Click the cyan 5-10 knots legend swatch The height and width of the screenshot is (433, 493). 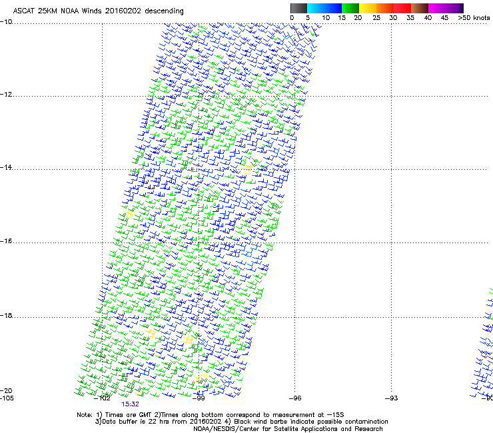(x=316, y=8)
